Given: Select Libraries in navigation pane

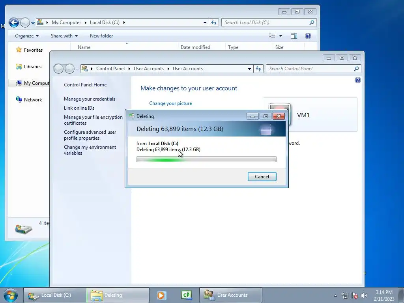Looking at the screenshot, I should 28,66.
